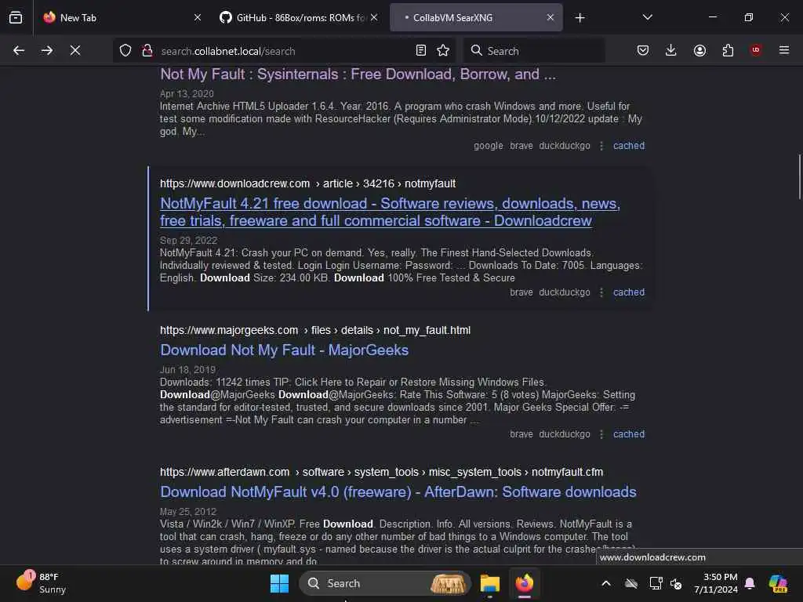803x602 pixels.
Task: Expand more options for Sysinternals result
Action: (601, 145)
